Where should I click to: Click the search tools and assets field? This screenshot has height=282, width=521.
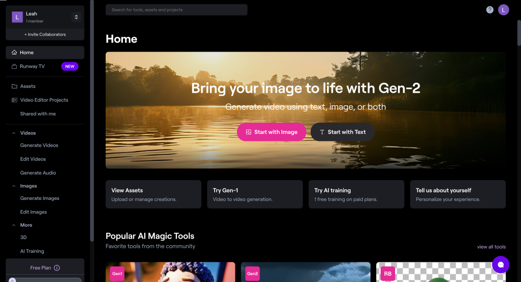[x=177, y=10]
